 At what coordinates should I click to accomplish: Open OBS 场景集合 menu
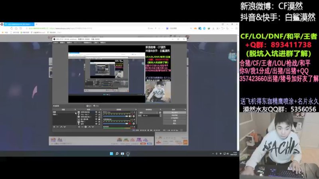click(87, 43)
